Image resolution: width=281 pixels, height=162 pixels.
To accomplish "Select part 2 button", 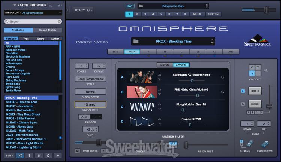I will [x=137, y=14].
